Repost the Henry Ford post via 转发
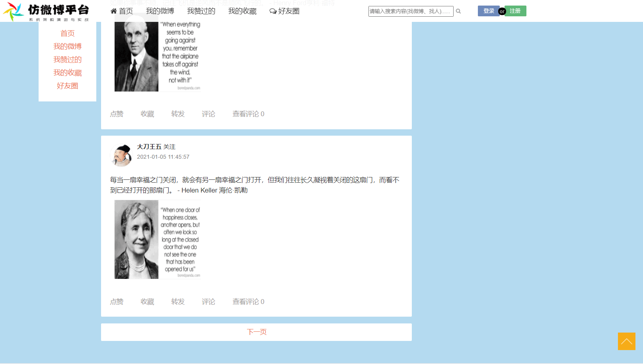This screenshot has width=643, height=364. coord(178,114)
